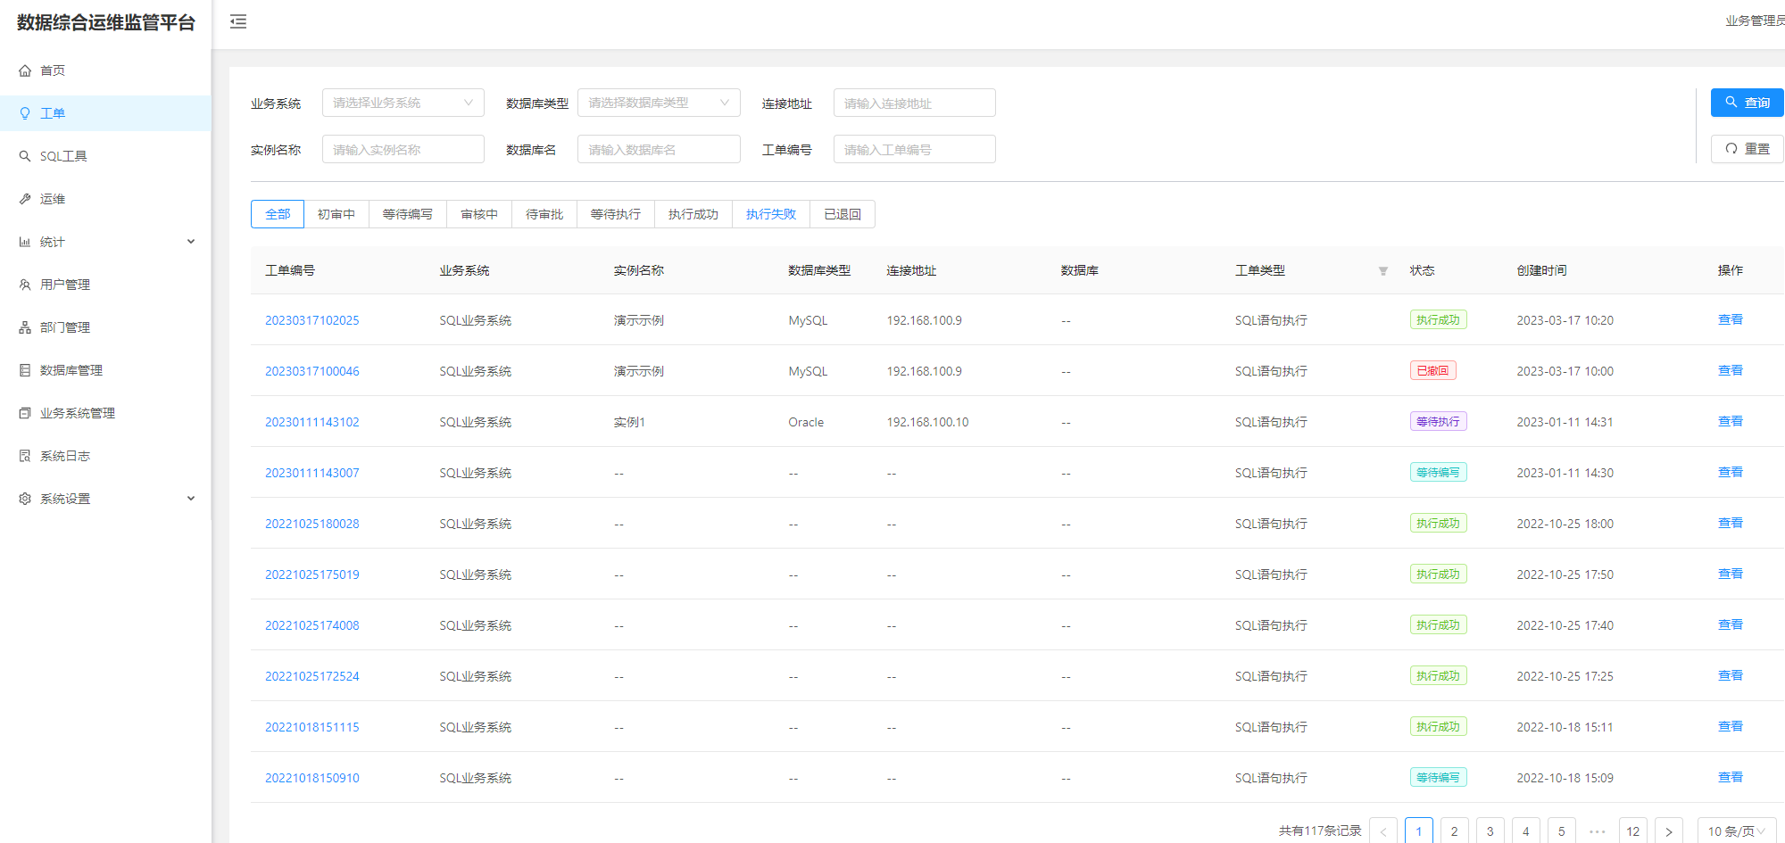Click the filter icon in 工单类型 column header

coord(1383,271)
